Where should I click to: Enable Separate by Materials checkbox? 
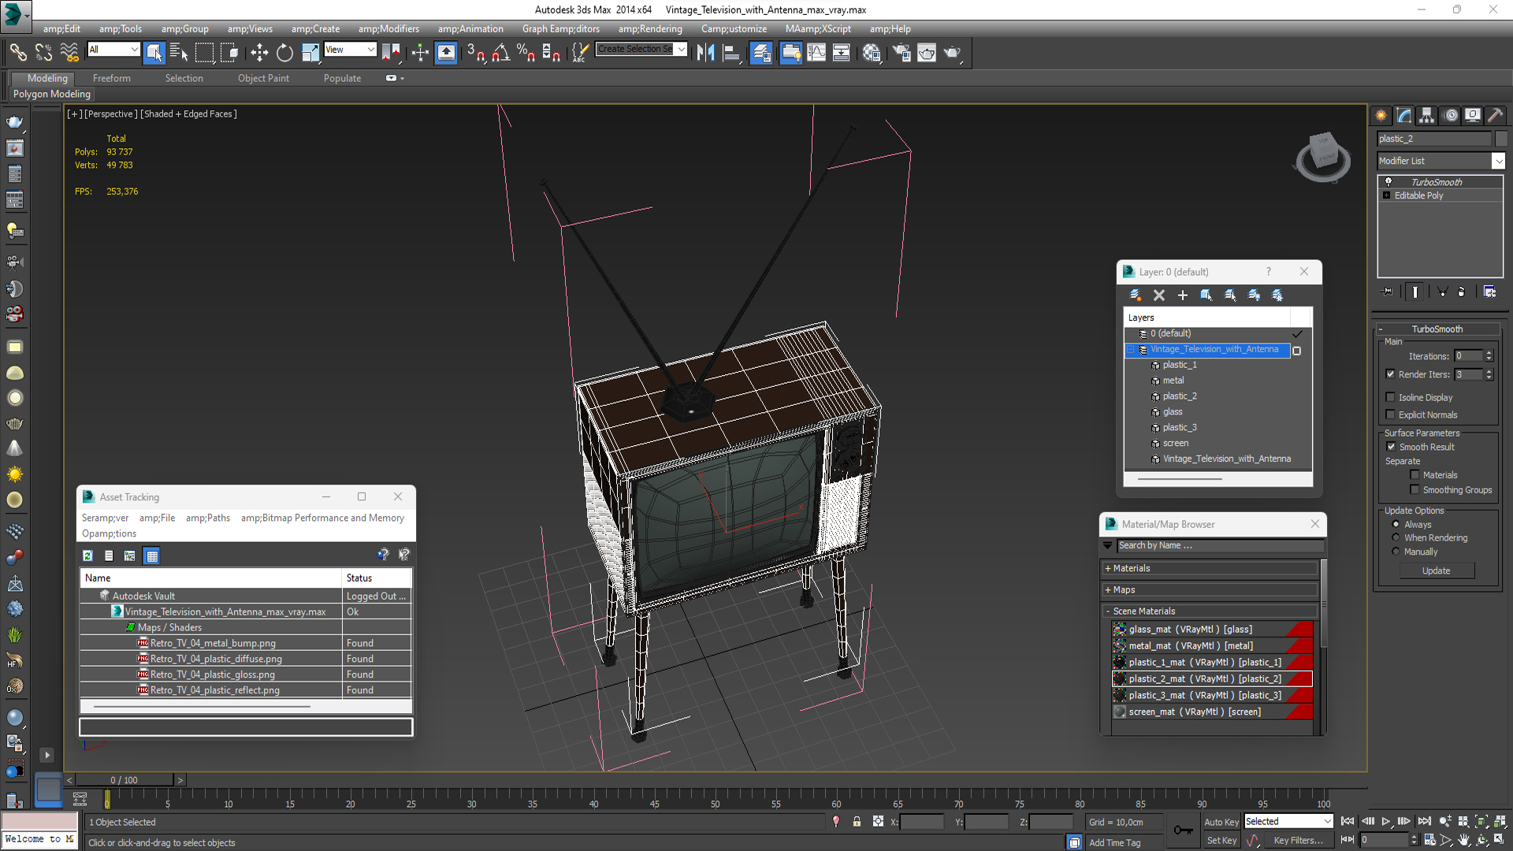tap(1414, 474)
